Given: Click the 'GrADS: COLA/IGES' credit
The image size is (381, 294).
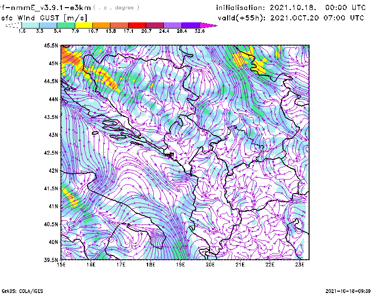Looking at the screenshot, I should coord(22,291).
